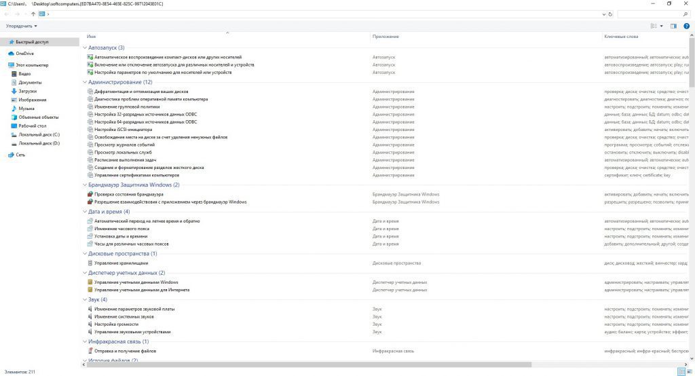Image resolution: width=695 pixels, height=376 pixels.
Task: Open the view options dropdown arrow
Action: pos(662,26)
